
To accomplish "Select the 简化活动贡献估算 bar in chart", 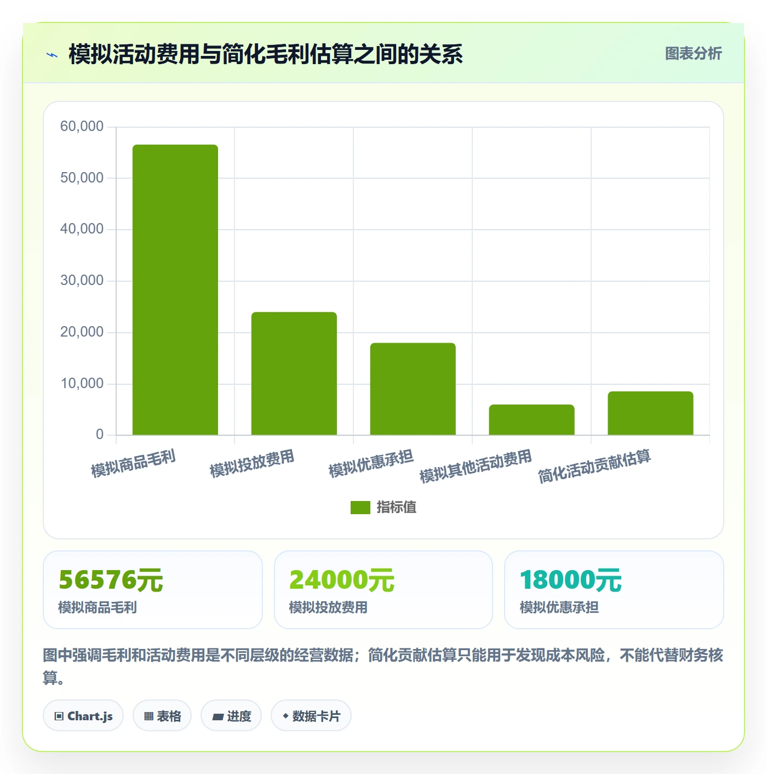I will click(650, 413).
